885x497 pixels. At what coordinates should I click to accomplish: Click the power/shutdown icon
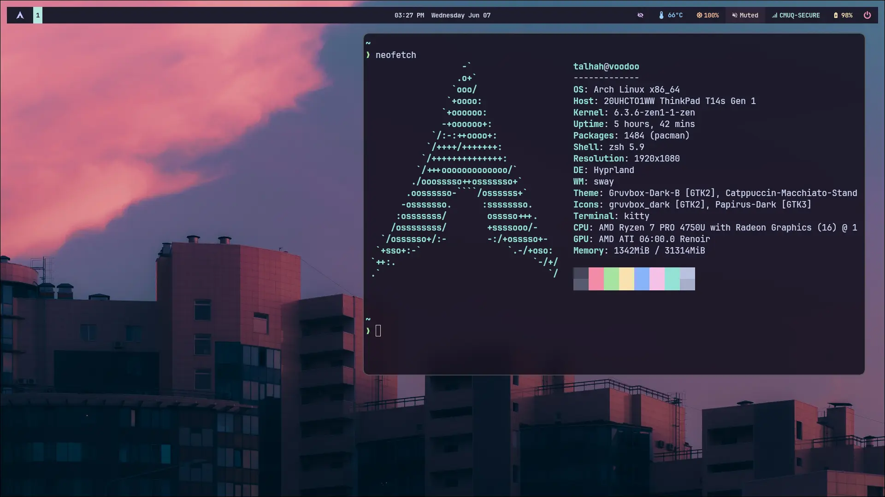867,15
